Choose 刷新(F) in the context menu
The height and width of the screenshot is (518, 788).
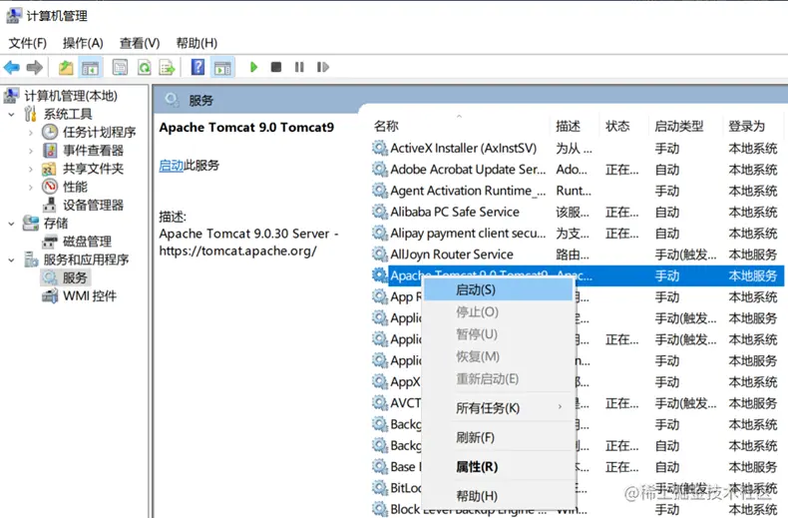[x=499, y=437]
